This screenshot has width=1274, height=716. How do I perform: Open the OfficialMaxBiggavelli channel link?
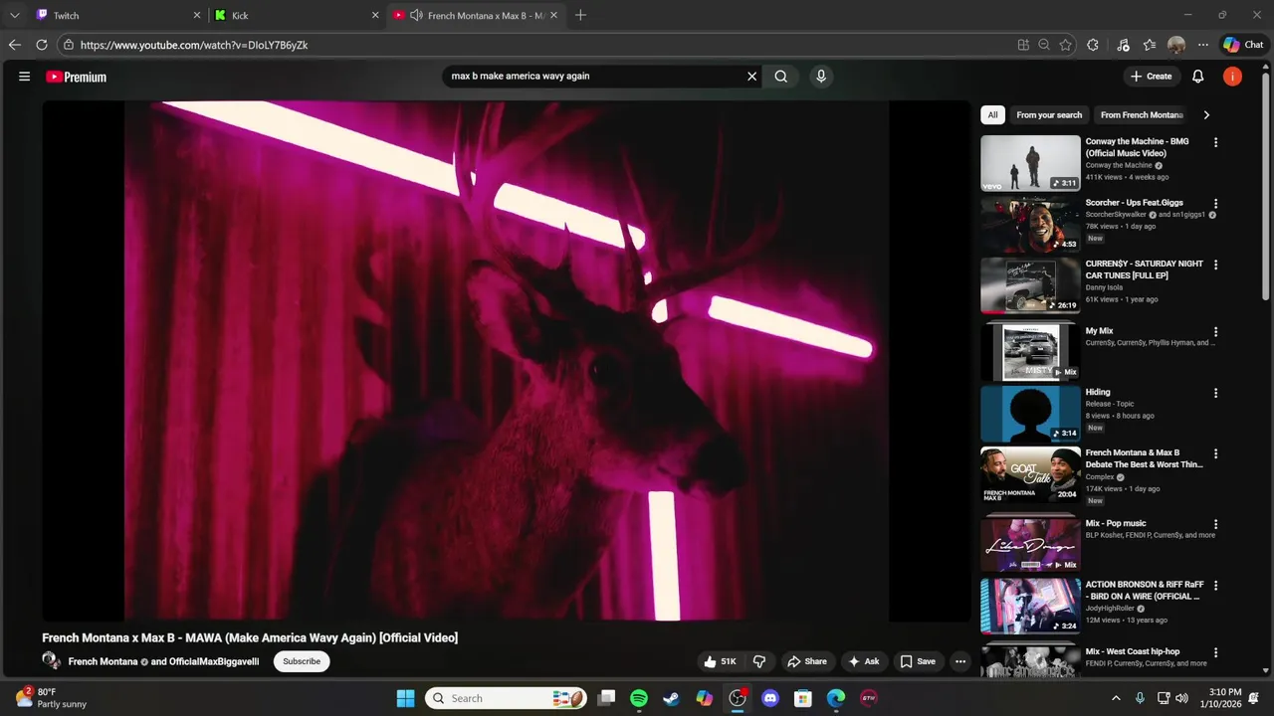(214, 661)
